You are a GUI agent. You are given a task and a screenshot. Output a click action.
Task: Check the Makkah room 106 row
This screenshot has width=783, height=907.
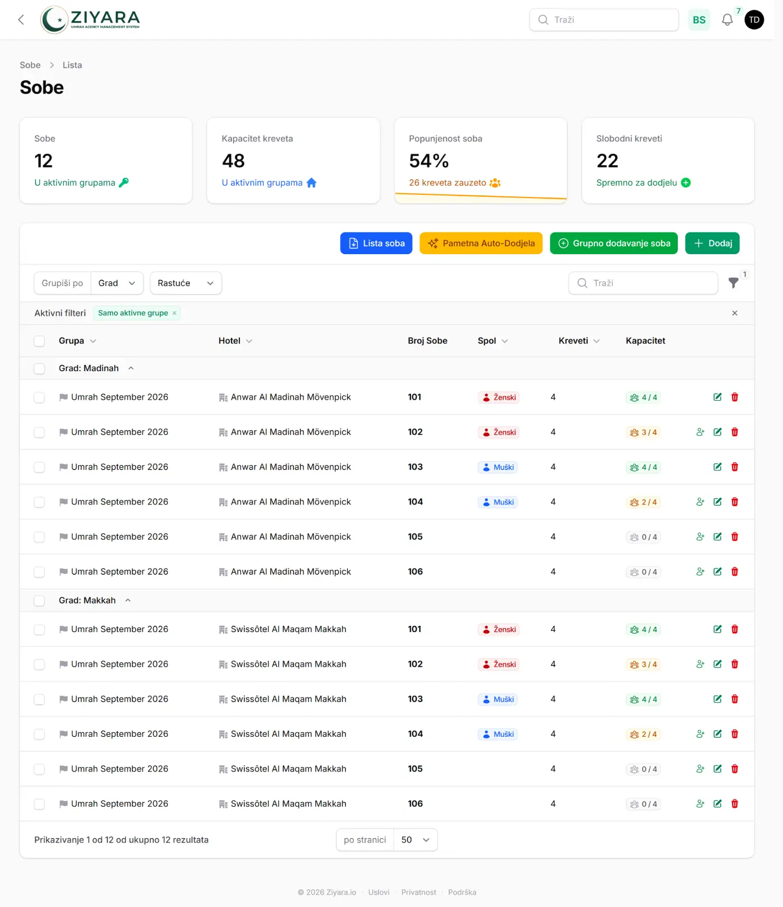[x=39, y=804]
